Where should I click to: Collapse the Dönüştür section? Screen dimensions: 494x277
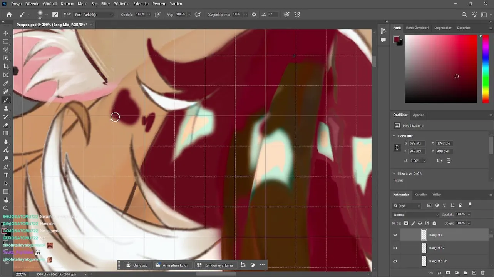[x=394, y=136]
